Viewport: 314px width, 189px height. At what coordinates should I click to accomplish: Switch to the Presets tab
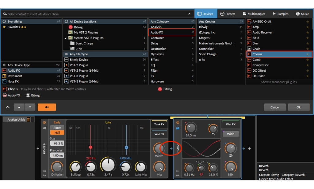228,14
